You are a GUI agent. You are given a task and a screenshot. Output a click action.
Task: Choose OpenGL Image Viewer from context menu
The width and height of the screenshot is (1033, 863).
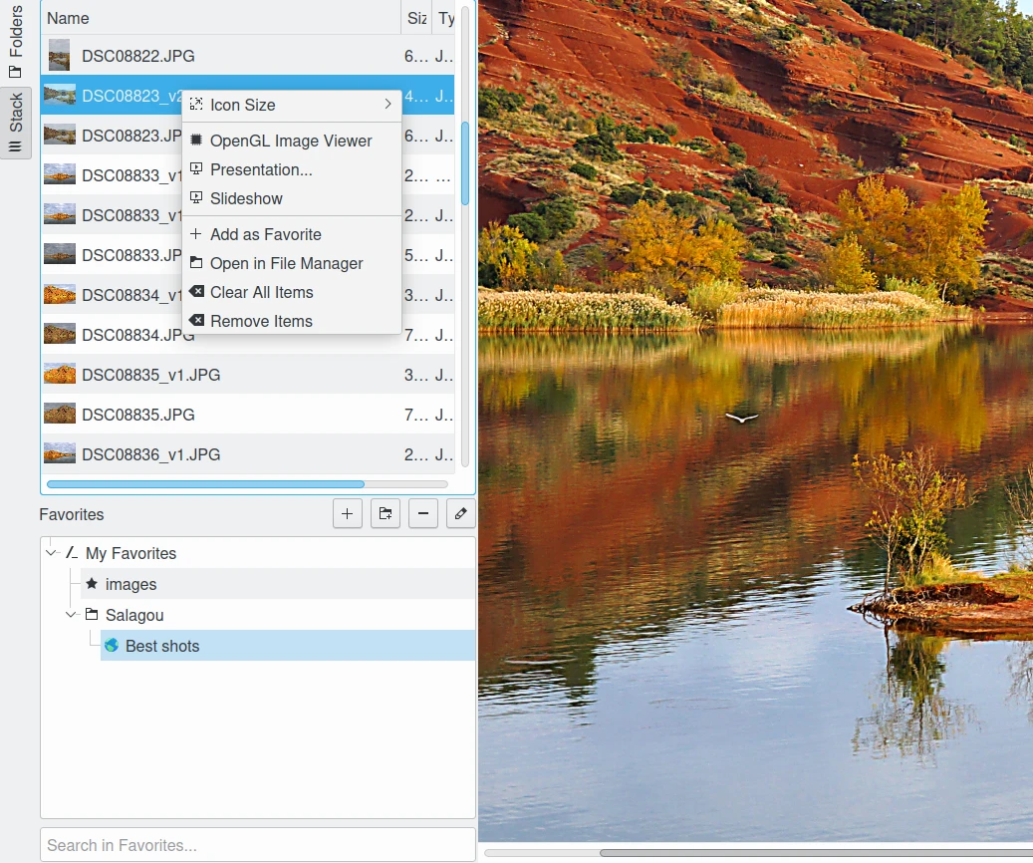pos(291,141)
